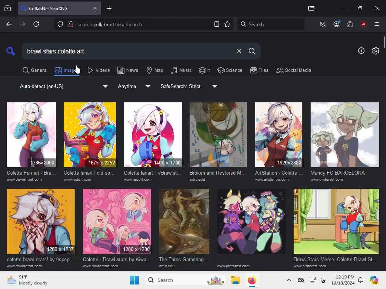Click the Firefox Search box in the toolbar
Viewport: 386px width, 289px height.
[271, 24]
